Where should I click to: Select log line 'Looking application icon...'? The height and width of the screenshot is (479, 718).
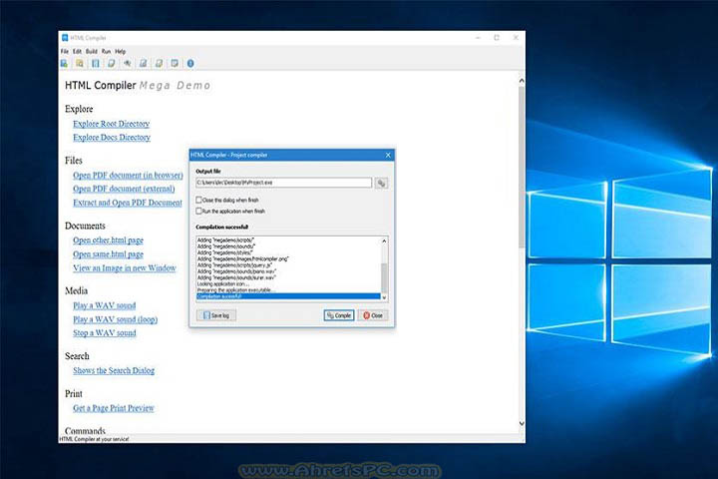pyautogui.click(x=288, y=283)
